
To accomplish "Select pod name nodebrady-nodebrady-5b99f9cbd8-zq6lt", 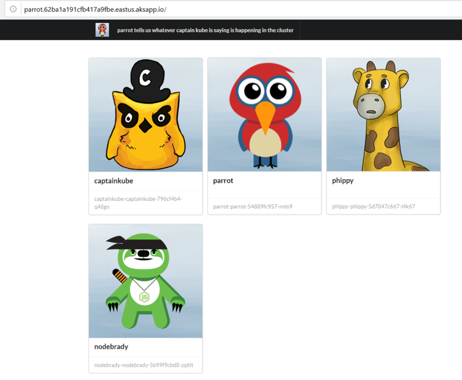I will 144,365.
